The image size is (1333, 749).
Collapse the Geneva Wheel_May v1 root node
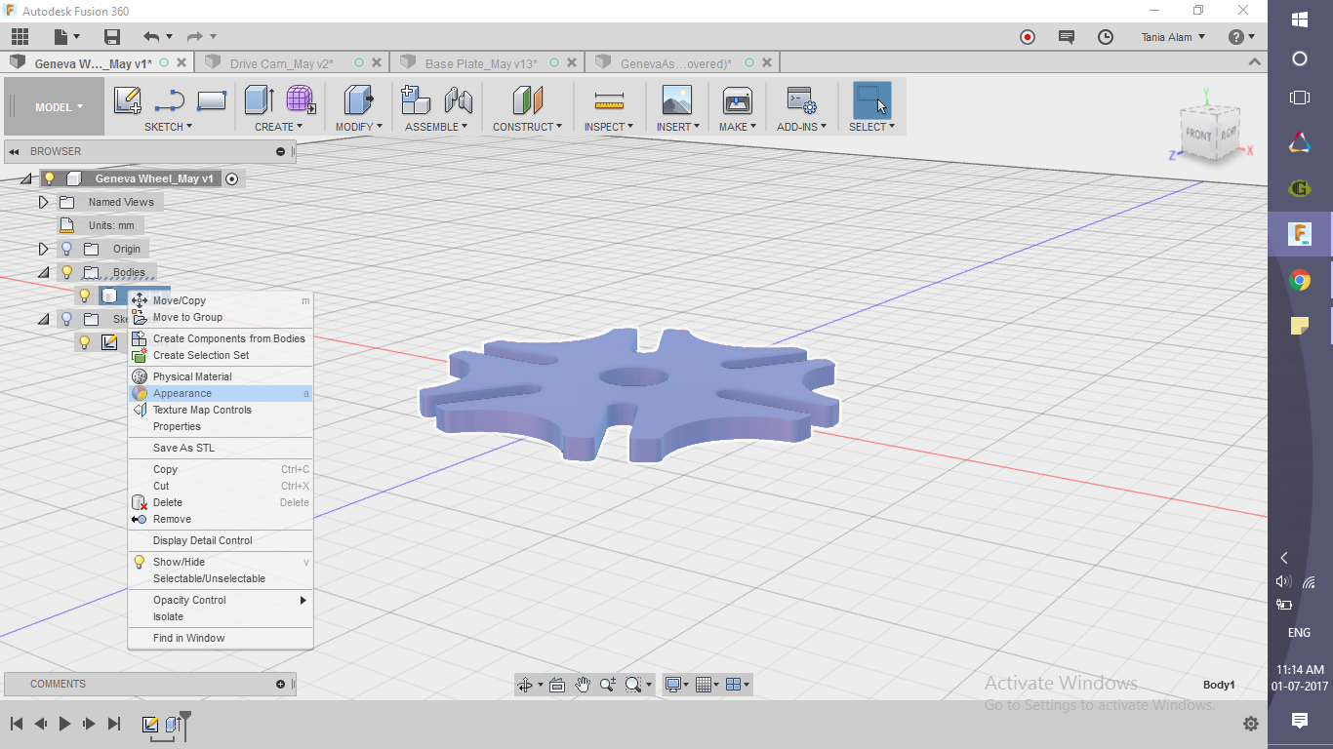[25, 178]
